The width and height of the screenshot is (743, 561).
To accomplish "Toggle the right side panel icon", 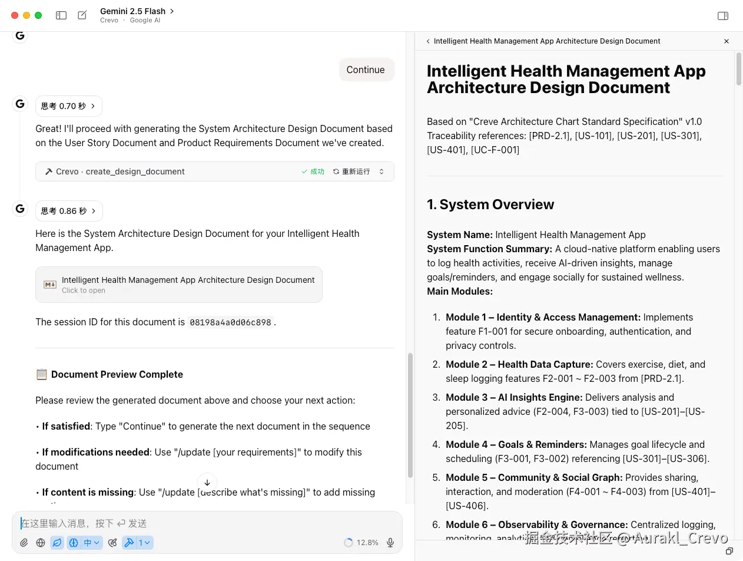I will click(723, 16).
